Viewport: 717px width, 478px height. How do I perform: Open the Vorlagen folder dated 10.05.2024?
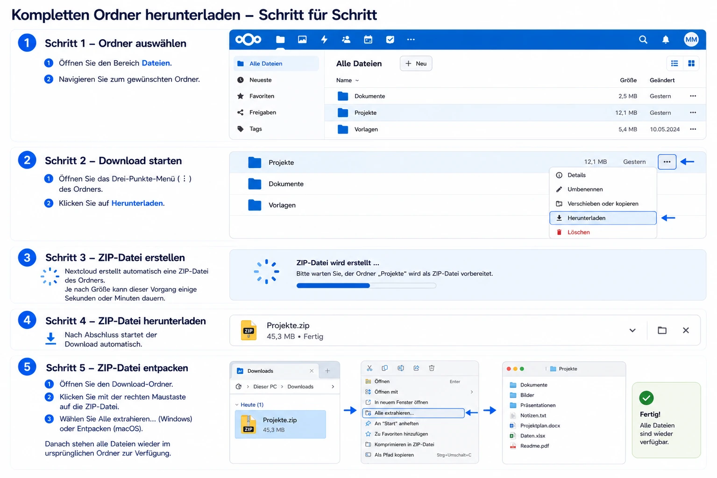[515, 129]
